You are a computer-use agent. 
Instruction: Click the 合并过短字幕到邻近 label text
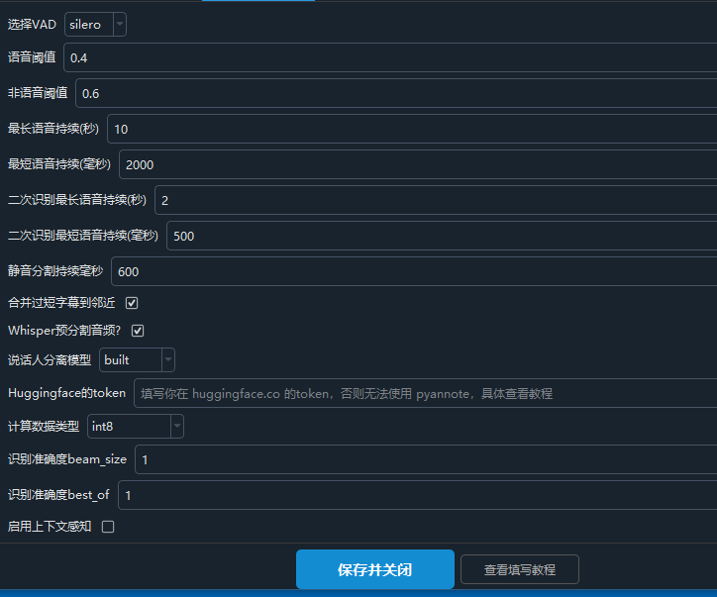pyautogui.click(x=61, y=303)
